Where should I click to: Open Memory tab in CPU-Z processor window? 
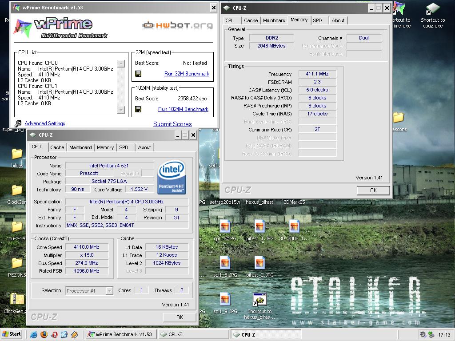click(x=105, y=147)
